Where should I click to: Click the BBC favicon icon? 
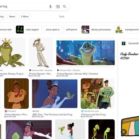(x=34, y=111)
